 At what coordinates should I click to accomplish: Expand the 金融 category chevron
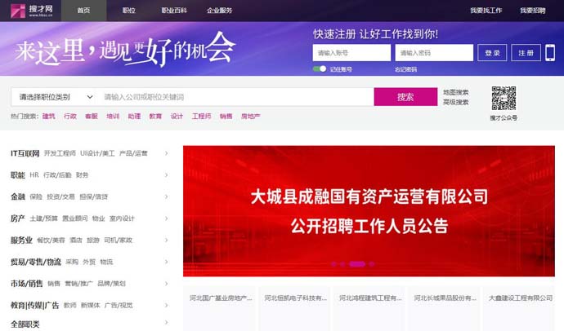click(x=166, y=196)
